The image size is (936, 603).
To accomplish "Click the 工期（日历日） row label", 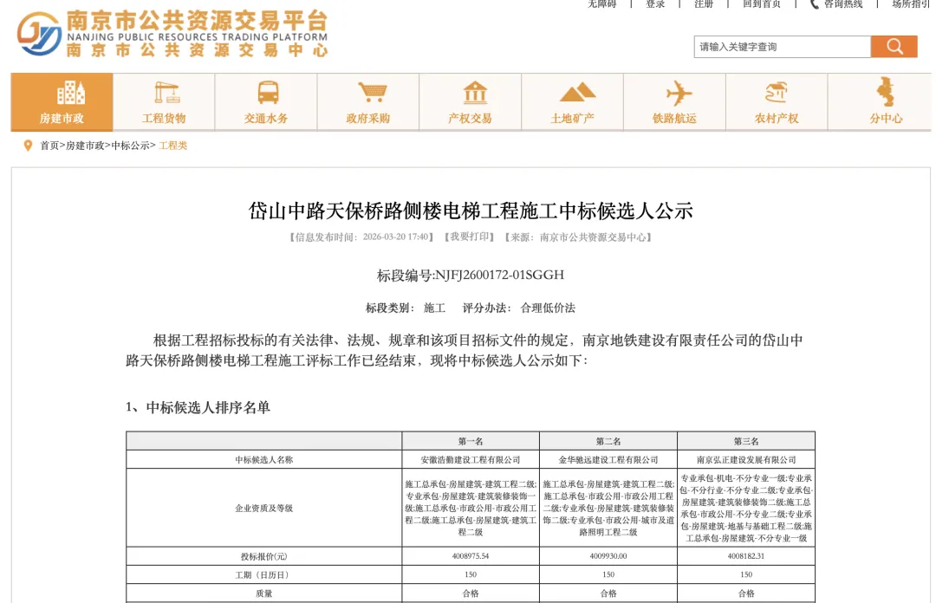I will pyautogui.click(x=263, y=575).
